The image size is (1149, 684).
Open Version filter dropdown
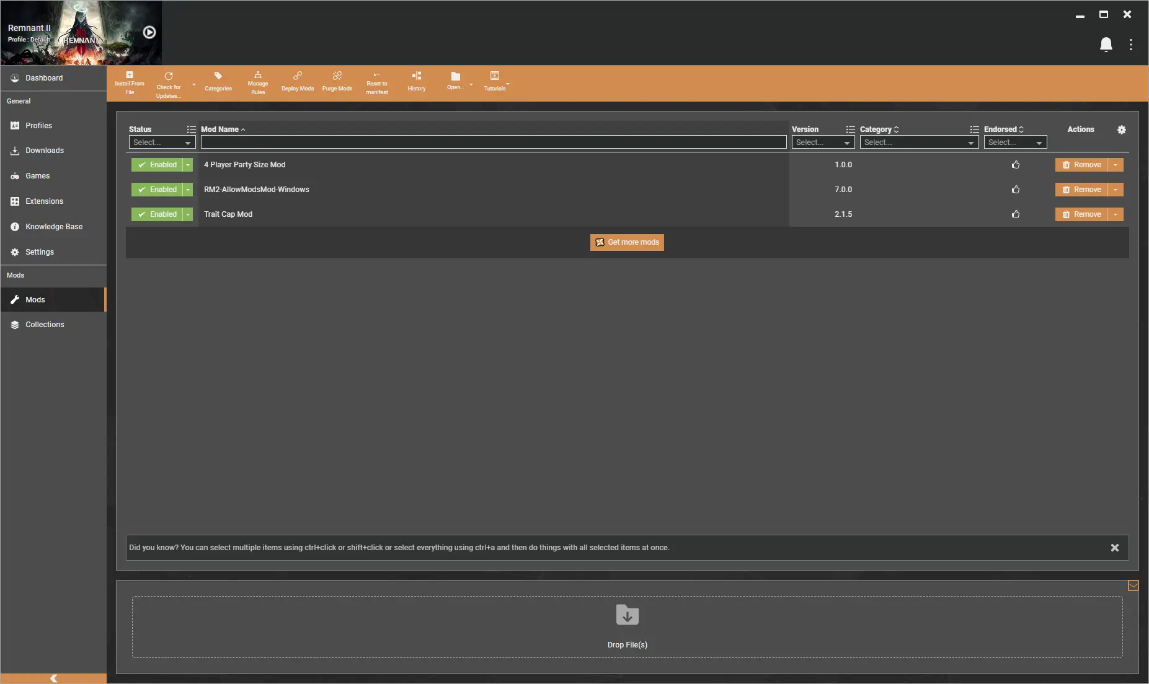823,142
